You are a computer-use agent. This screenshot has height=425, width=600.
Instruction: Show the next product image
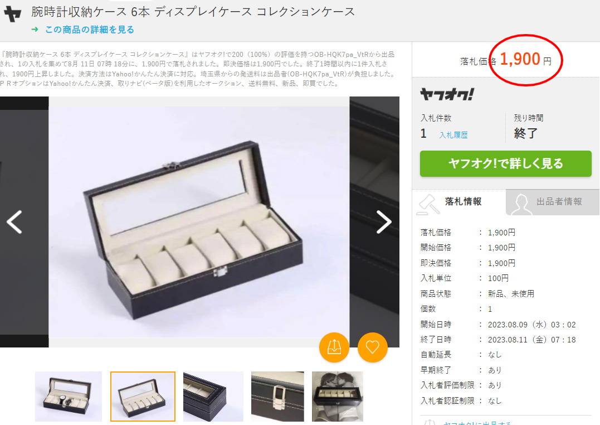pyautogui.click(x=384, y=222)
